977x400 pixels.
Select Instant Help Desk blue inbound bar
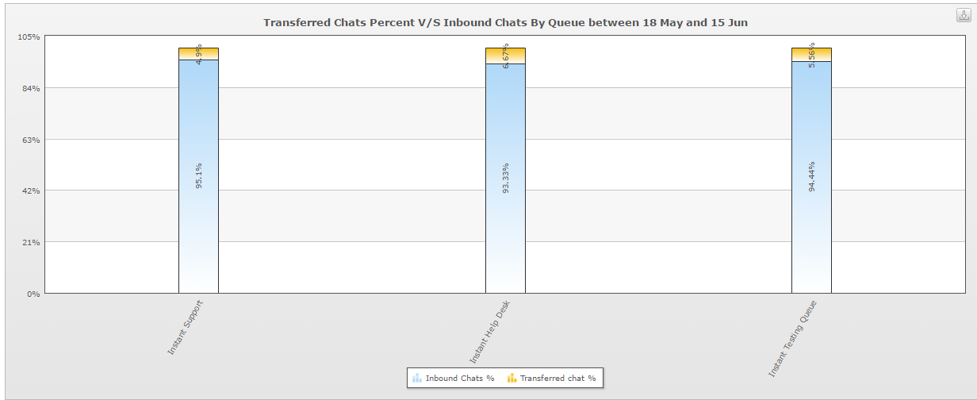505,179
